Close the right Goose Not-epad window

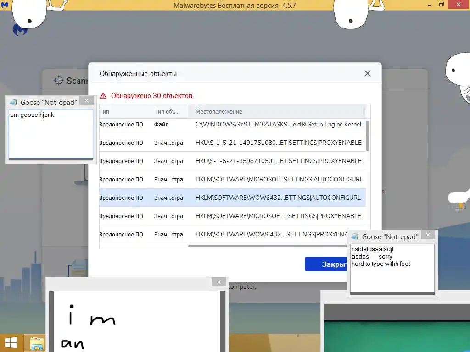pyautogui.click(x=428, y=235)
